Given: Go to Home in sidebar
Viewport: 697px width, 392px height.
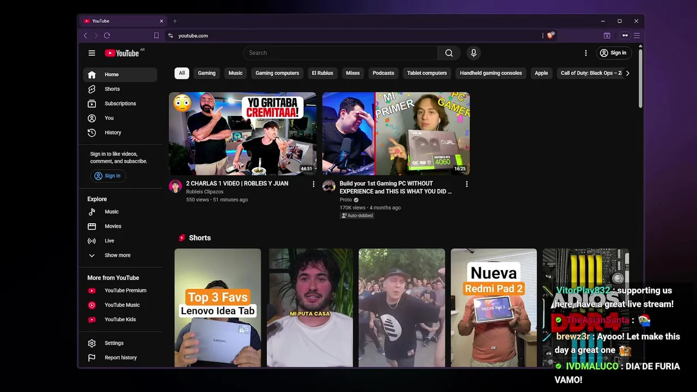Looking at the screenshot, I should (120, 75).
